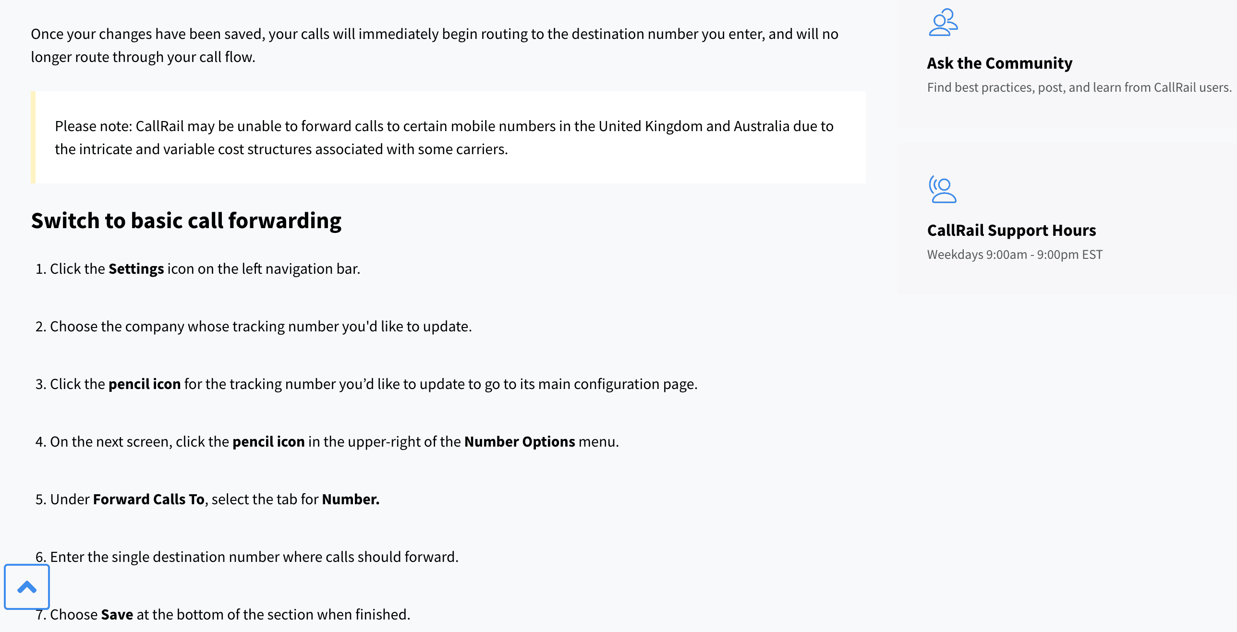This screenshot has width=1237, height=632.
Task: Select the Number Options text in step 4
Action: click(520, 441)
